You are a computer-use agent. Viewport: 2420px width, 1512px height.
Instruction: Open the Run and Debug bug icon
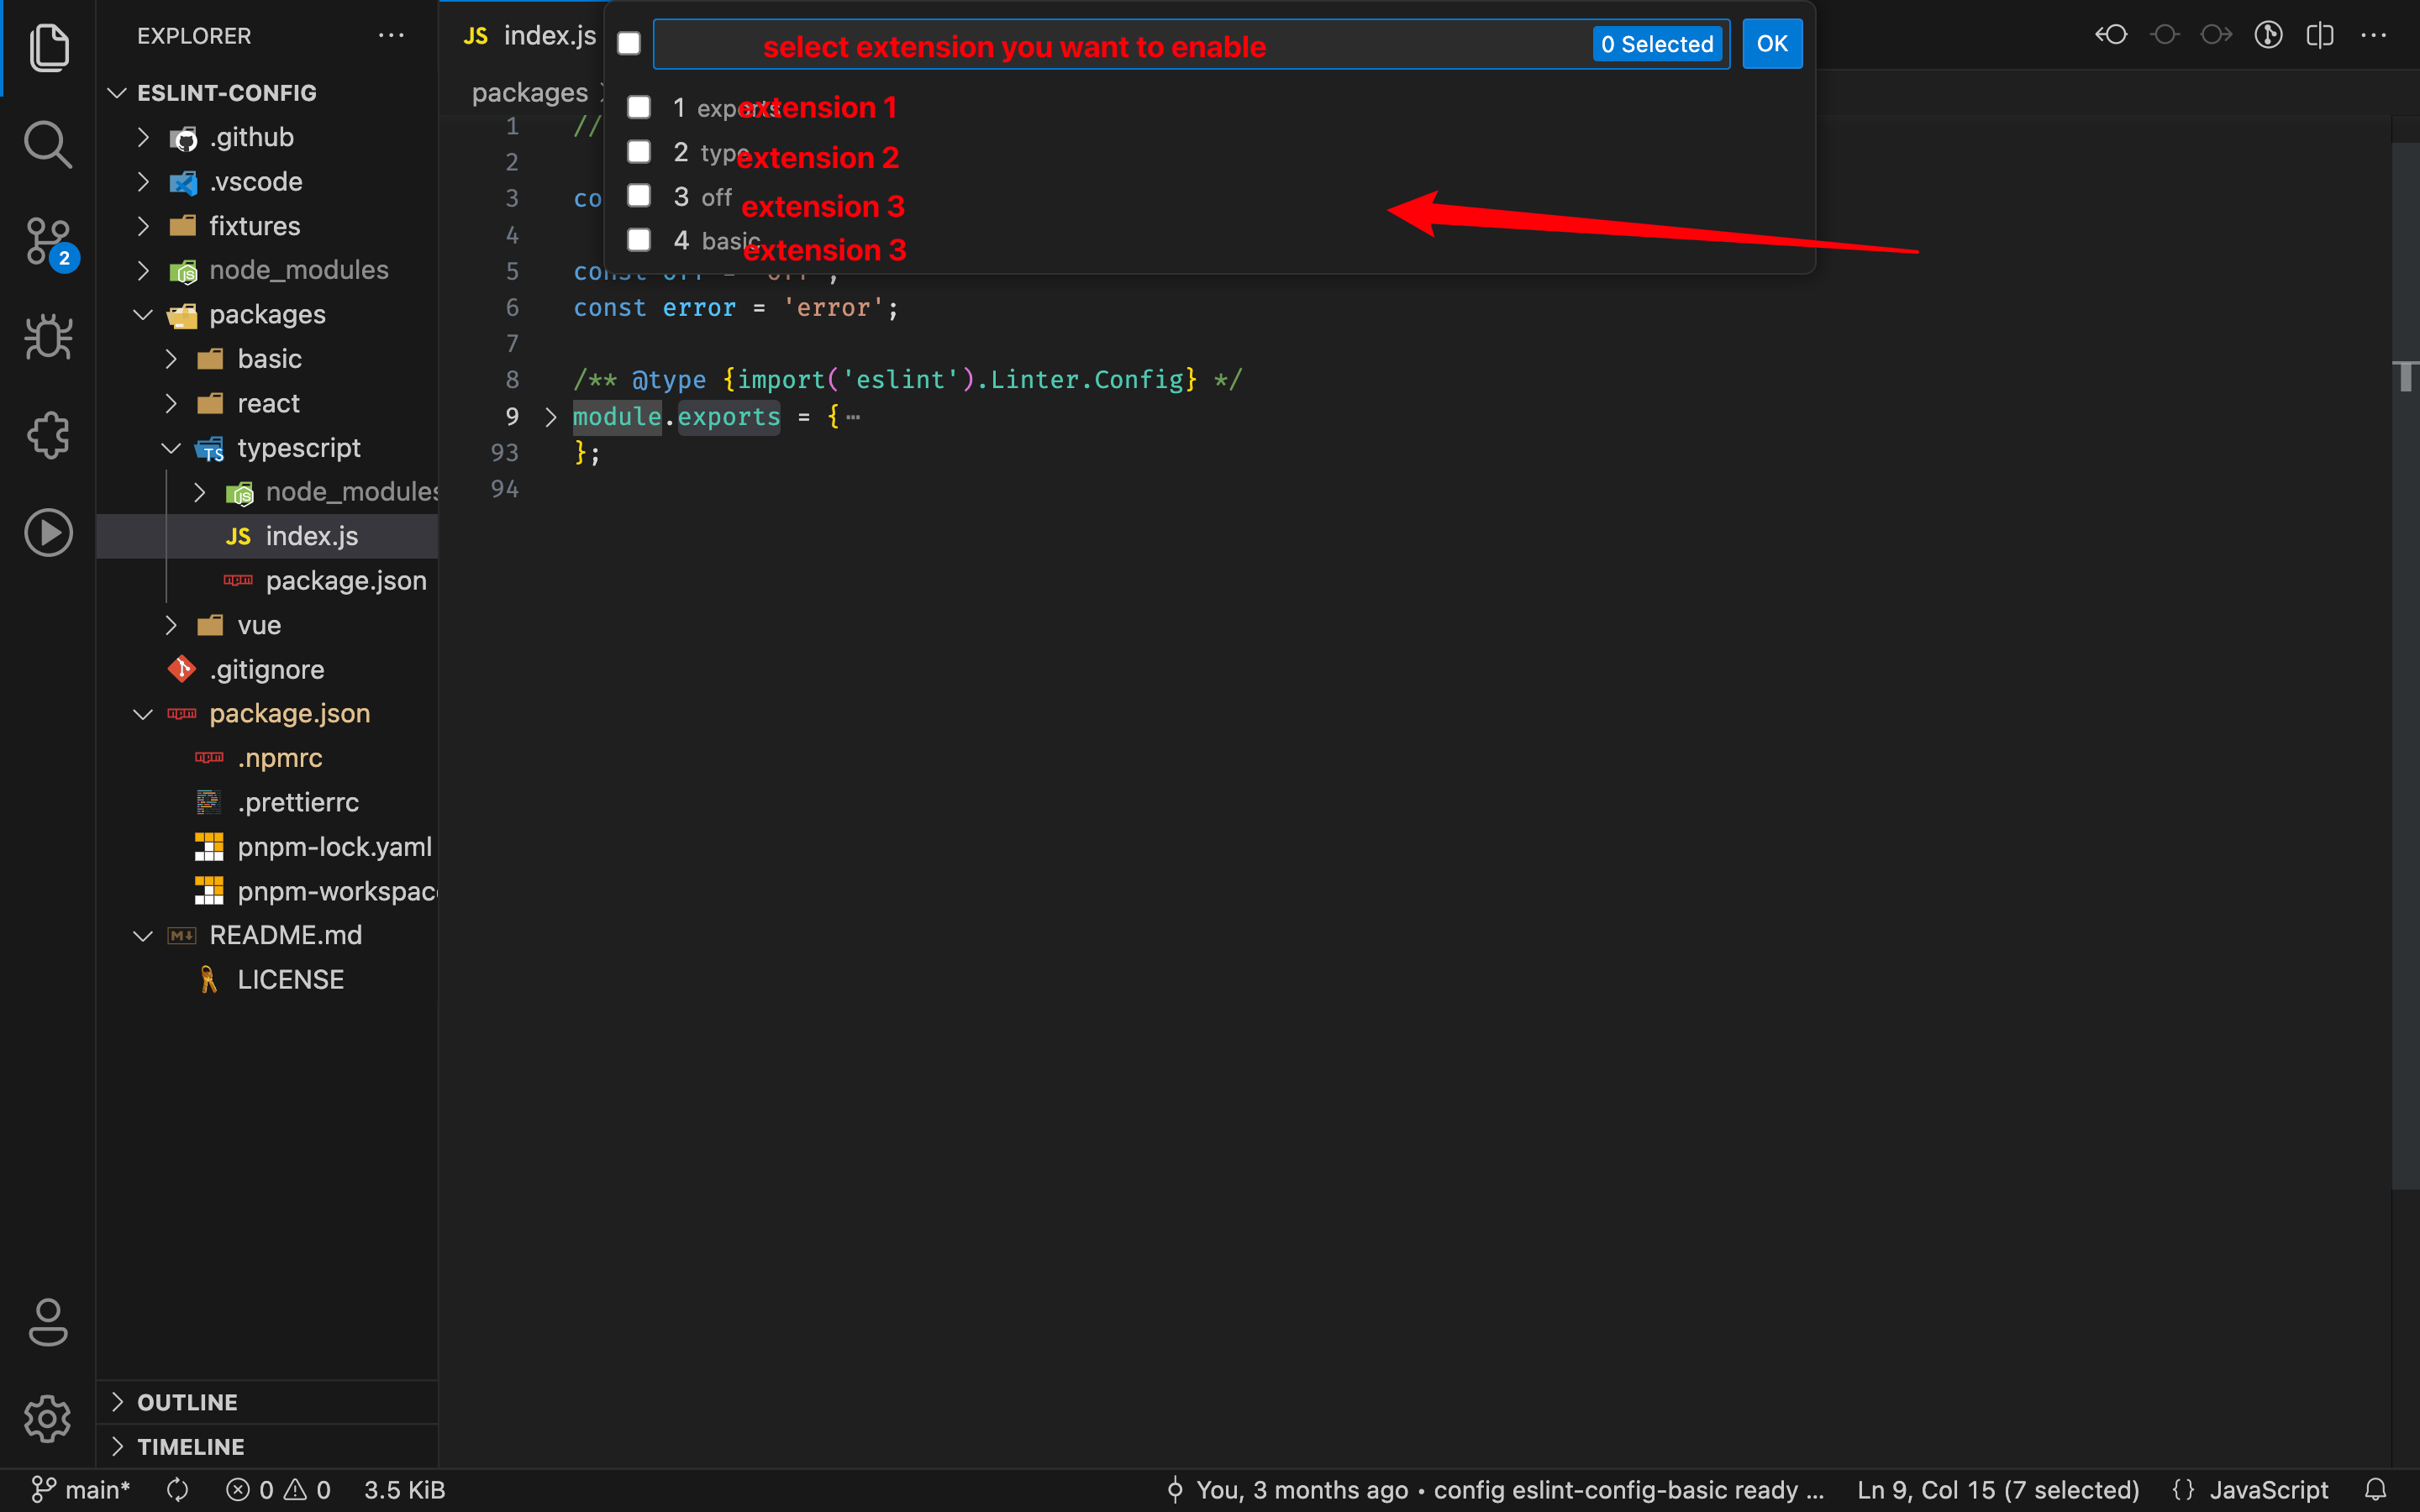pyautogui.click(x=47, y=337)
